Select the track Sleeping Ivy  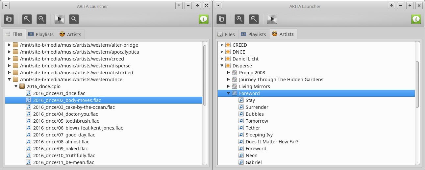click(x=259, y=135)
